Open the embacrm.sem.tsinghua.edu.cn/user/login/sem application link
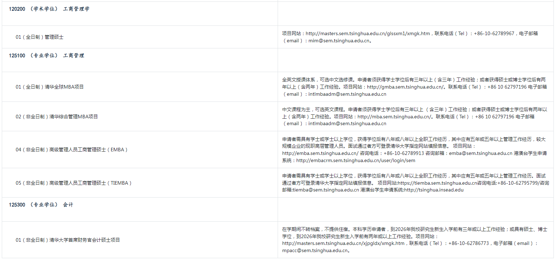556x260 pixels. [x=355, y=160]
